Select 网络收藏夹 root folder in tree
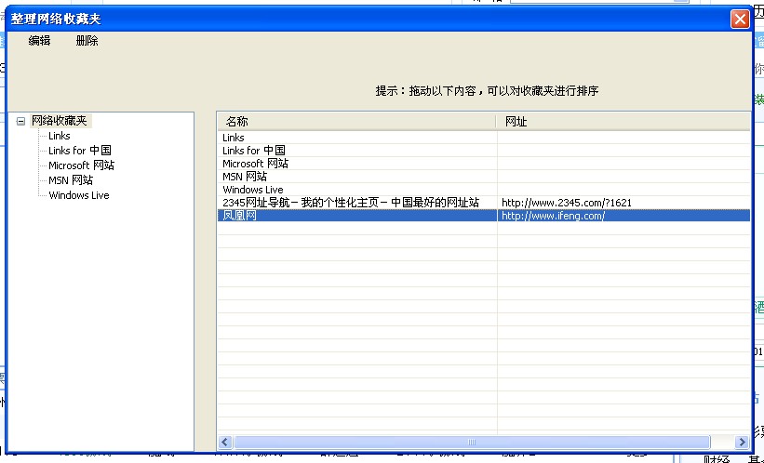This screenshot has height=463, width=764. point(59,120)
